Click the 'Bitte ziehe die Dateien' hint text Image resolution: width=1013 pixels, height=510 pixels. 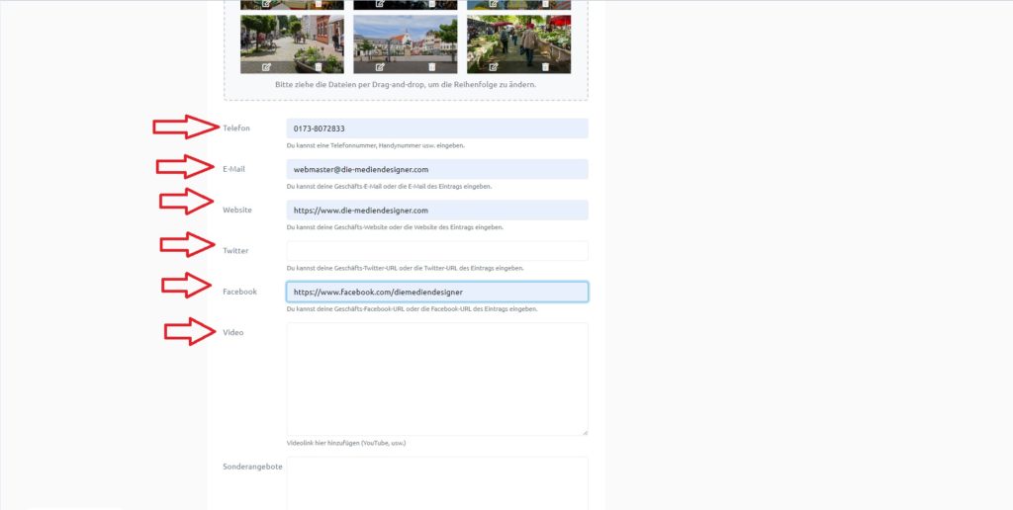coord(406,85)
